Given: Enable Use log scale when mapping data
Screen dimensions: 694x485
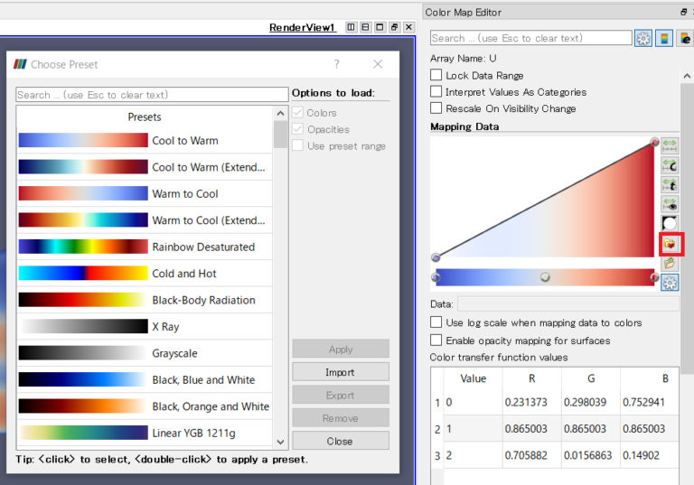Looking at the screenshot, I should click(436, 322).
